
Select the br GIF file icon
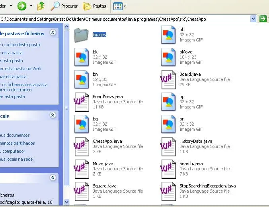(x=168, y=124)
